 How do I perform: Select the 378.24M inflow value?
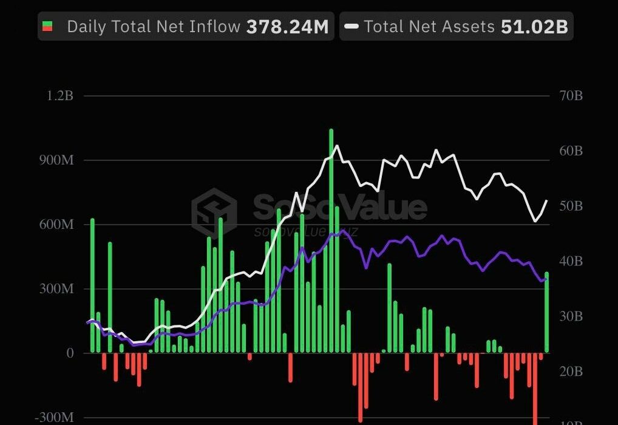[x=287, y=27]
